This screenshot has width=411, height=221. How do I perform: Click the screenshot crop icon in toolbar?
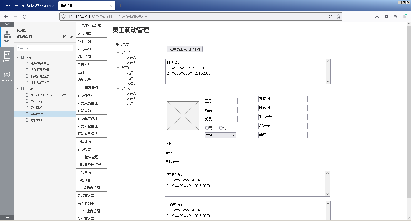[386, 16]
